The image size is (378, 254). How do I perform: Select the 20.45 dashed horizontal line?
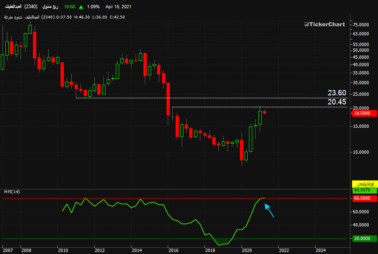[260, 107]
